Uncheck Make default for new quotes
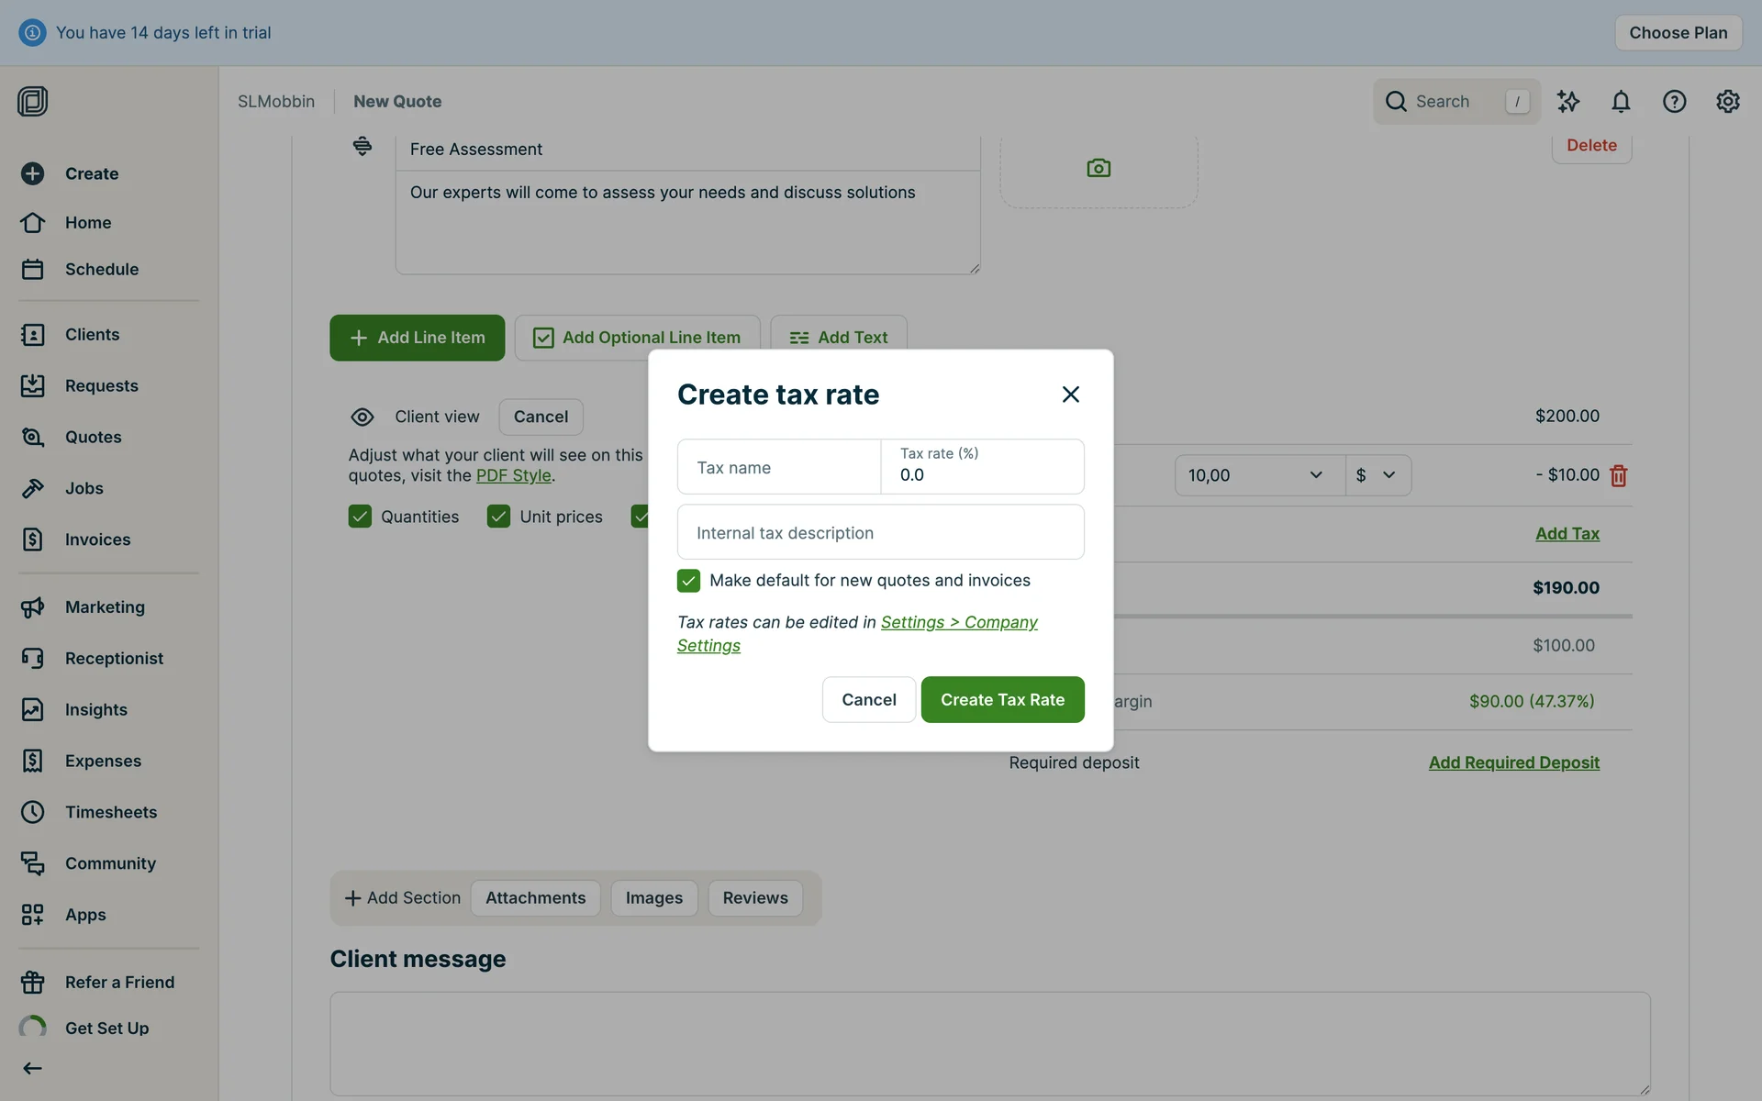The height and width of the screenshot is (1101, 1762). pyautogui.click(x=688, y=580)
